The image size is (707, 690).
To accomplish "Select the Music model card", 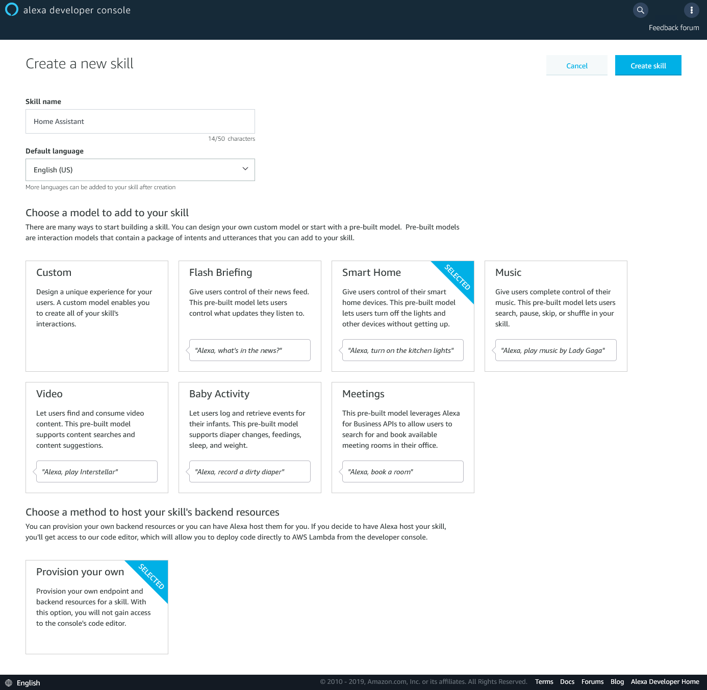I will point(556,316).
